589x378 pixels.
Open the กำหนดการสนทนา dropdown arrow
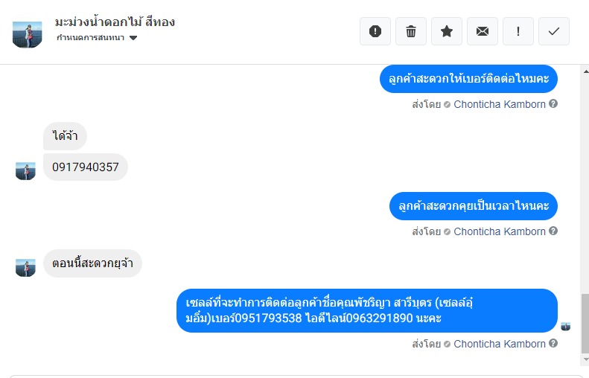(x=133, y=38)
